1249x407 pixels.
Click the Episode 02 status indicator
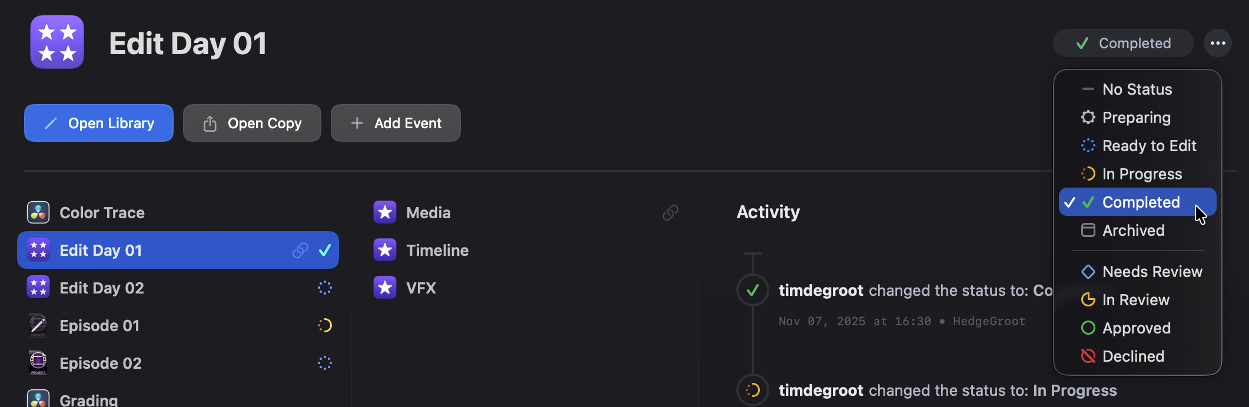coord(325,363)
